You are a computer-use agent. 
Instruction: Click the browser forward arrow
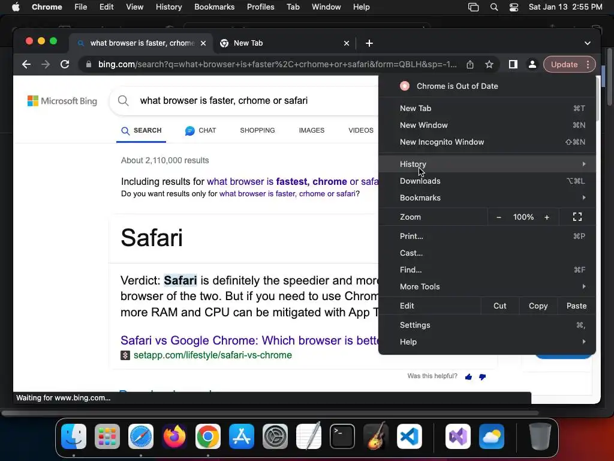pyautogui.click(x=46, y=64)
